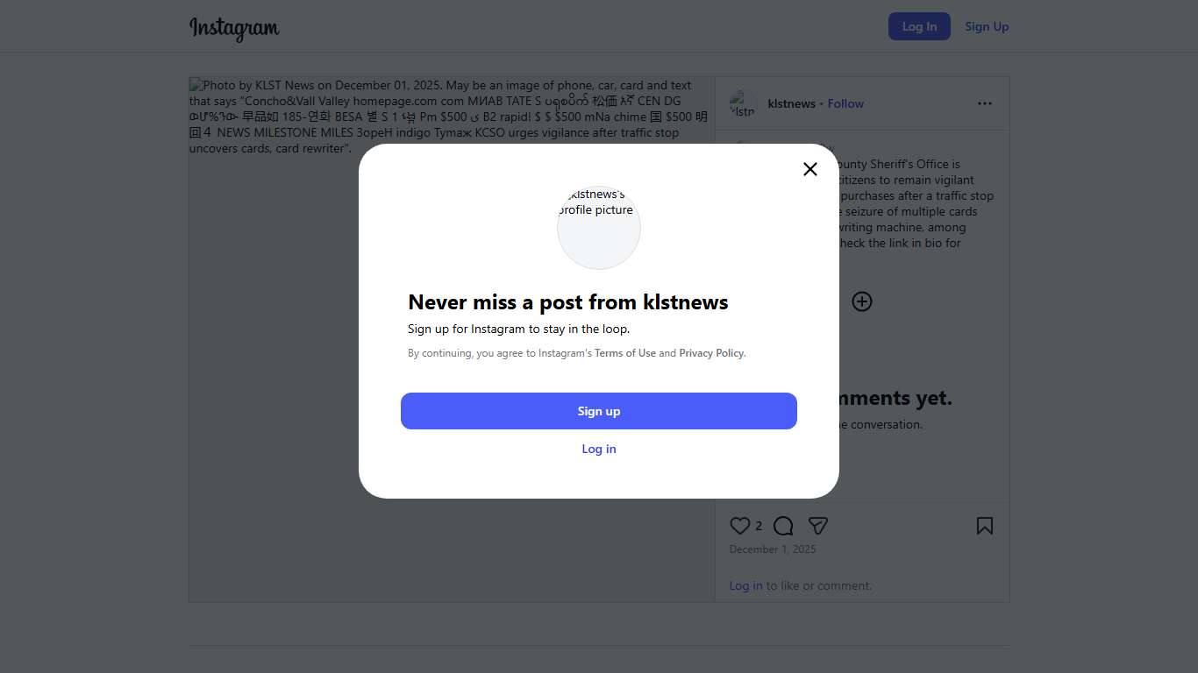This screenshot has width=1198, height=673.
Task: Click the klstnews username in post header
Action: tap(791, 103)
